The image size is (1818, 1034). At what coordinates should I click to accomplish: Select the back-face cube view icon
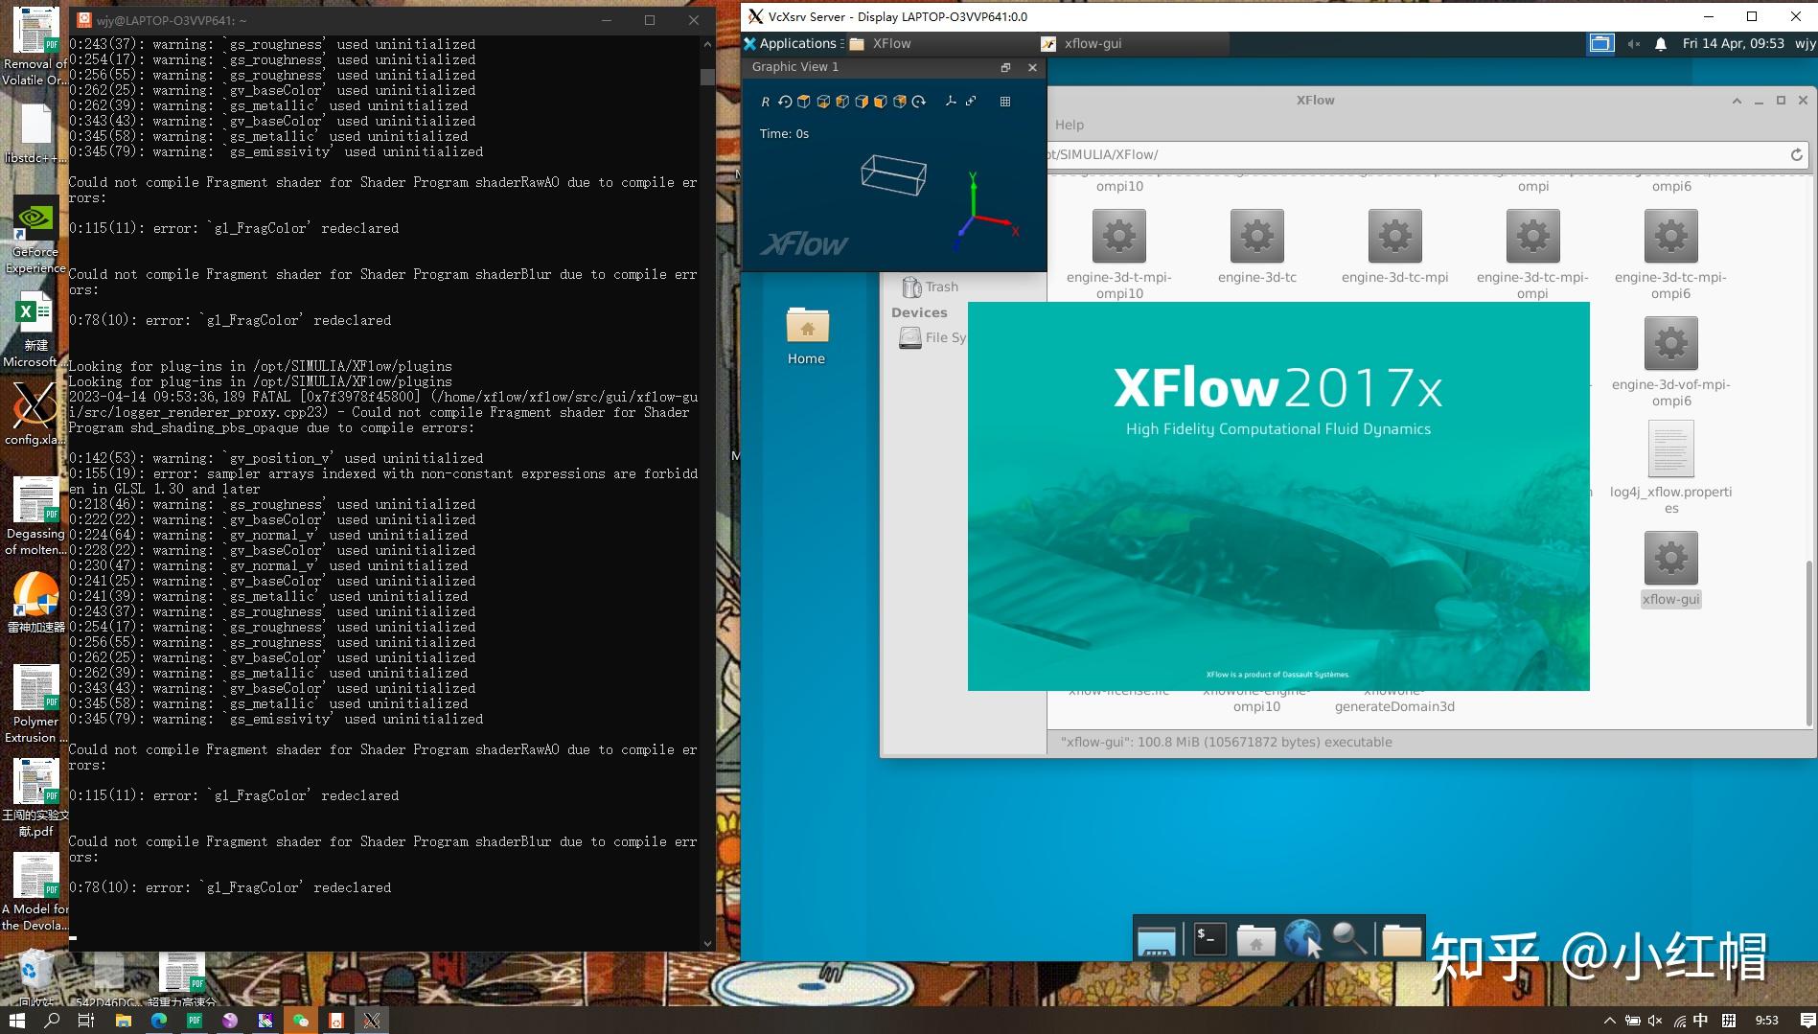900,102
